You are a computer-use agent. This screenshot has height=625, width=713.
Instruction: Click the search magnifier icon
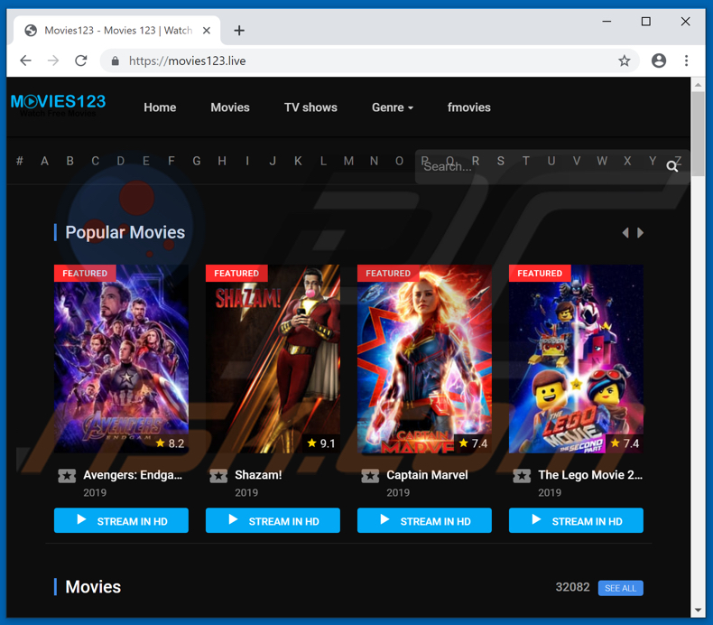point(672,166)
